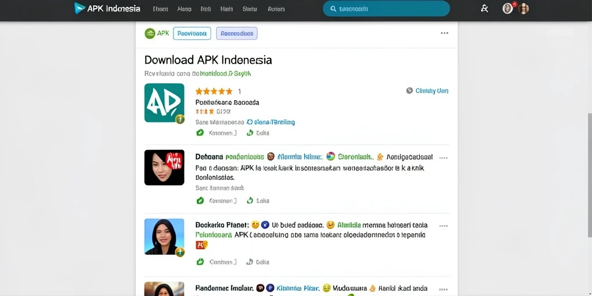
Task: Open the second navigation menu item in header
Action: (184, 9)
